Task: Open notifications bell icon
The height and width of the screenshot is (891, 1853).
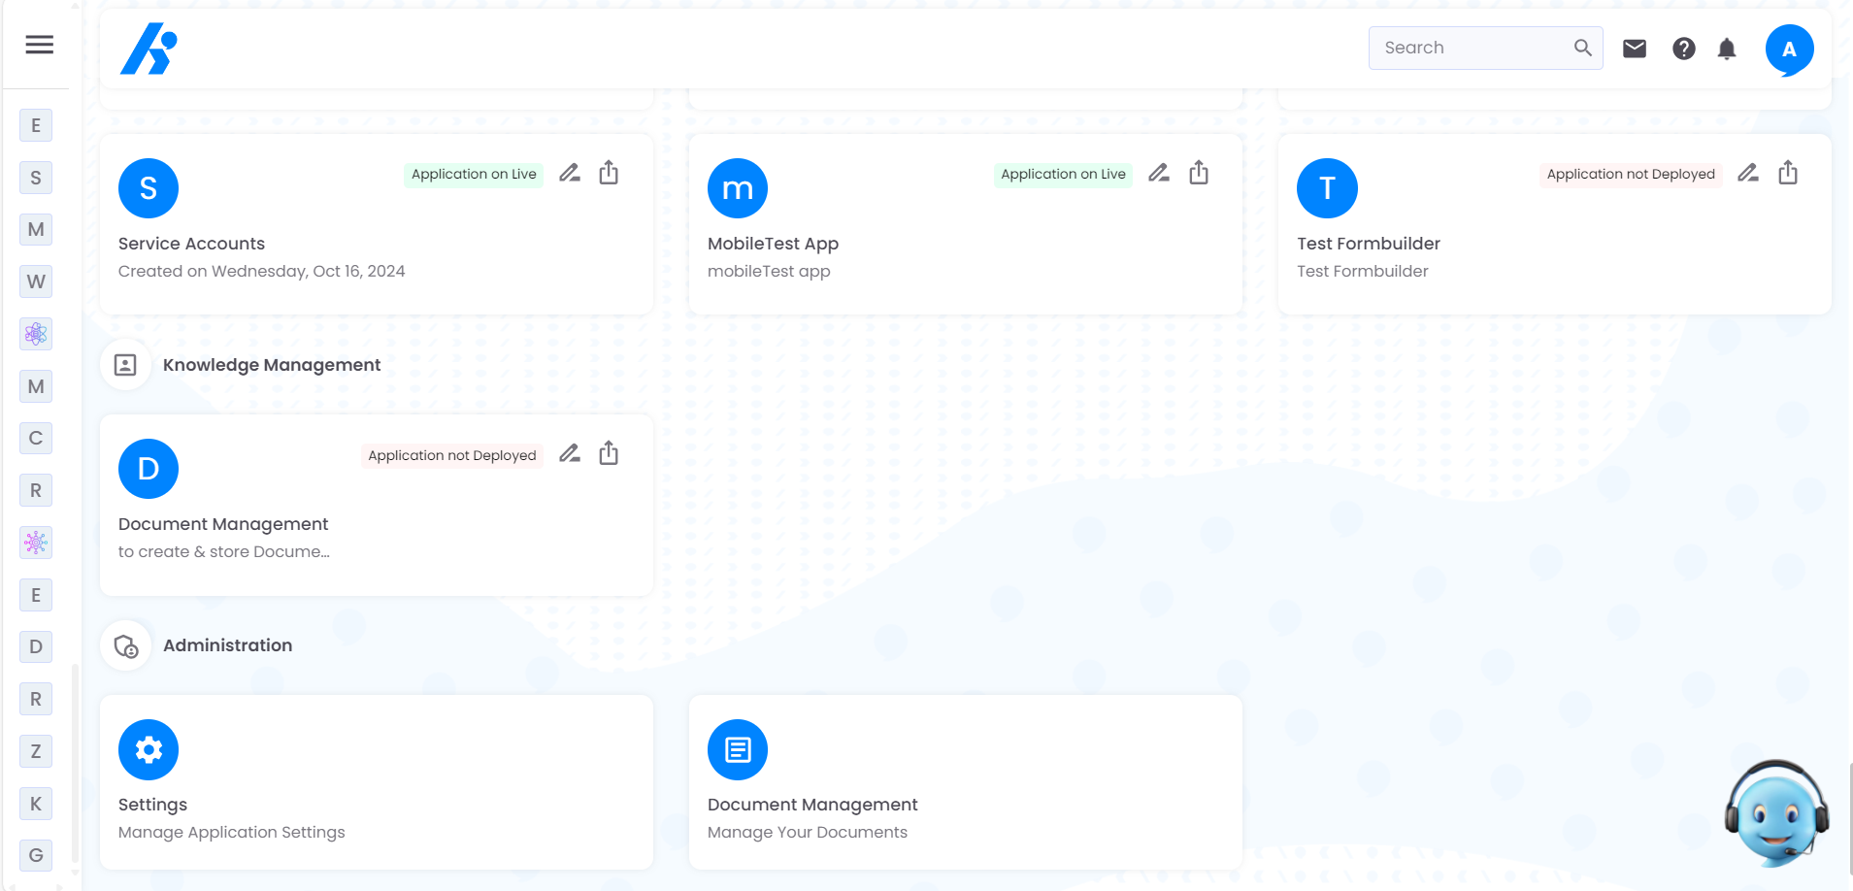Action: (x=1727, y=49)
